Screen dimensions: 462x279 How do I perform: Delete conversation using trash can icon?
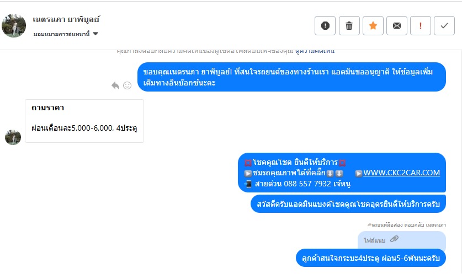coord(349,25)
